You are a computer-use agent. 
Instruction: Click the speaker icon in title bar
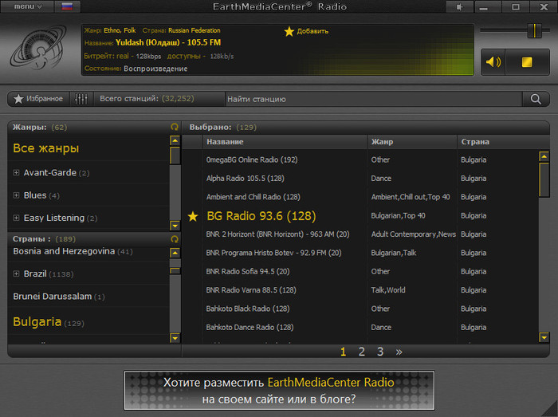click(459, 6)
